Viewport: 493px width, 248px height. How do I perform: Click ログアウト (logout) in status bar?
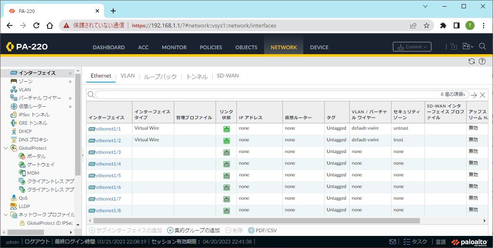(x=37, y=242)
